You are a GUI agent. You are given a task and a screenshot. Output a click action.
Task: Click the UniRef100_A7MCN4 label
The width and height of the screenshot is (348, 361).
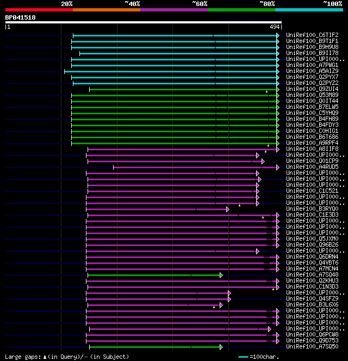pyautogui.click(x=312, y=268)
